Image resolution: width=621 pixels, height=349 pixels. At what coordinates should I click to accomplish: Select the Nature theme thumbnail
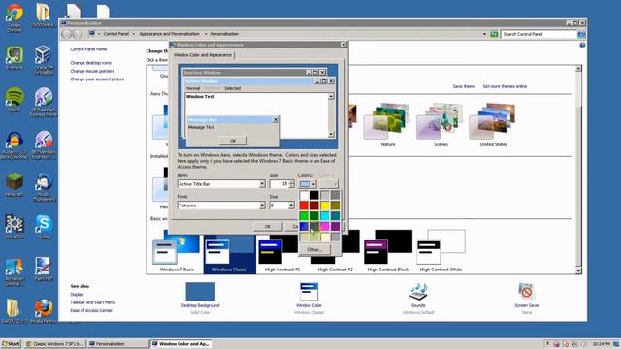coord(388,125)
